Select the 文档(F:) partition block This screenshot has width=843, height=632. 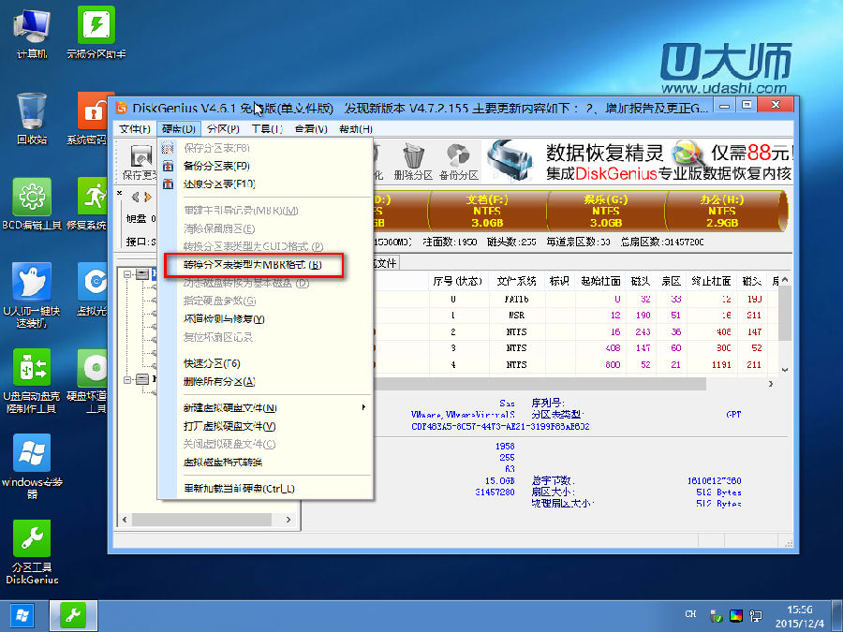click(487, 211)
